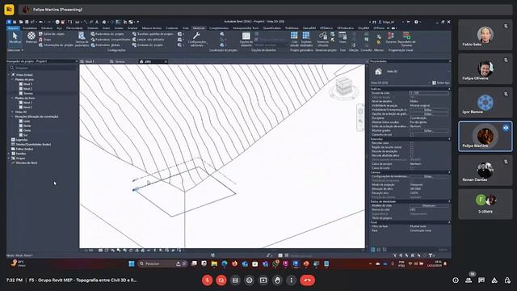517x291 pixels.
Task: Open the Selecionar panel dropdown
Action: 15,50
